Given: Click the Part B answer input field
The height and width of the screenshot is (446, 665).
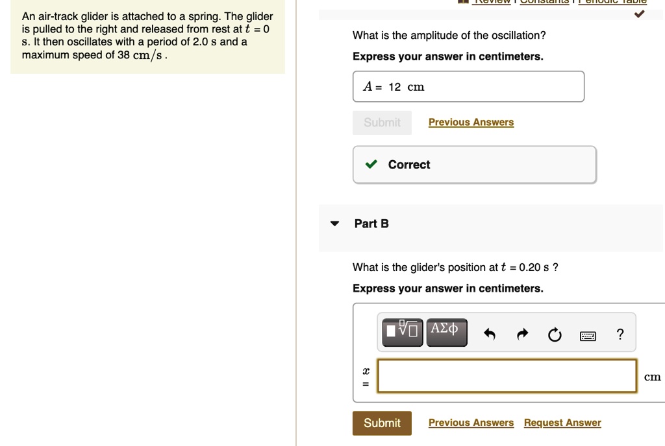Looking at the screenshot, I should (507, 376).
